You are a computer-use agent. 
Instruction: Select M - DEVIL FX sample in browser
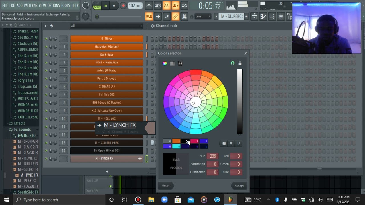(x=27, y=158)
